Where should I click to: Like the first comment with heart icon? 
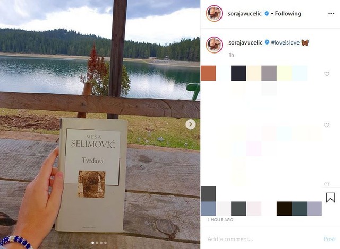click(327, 74)
